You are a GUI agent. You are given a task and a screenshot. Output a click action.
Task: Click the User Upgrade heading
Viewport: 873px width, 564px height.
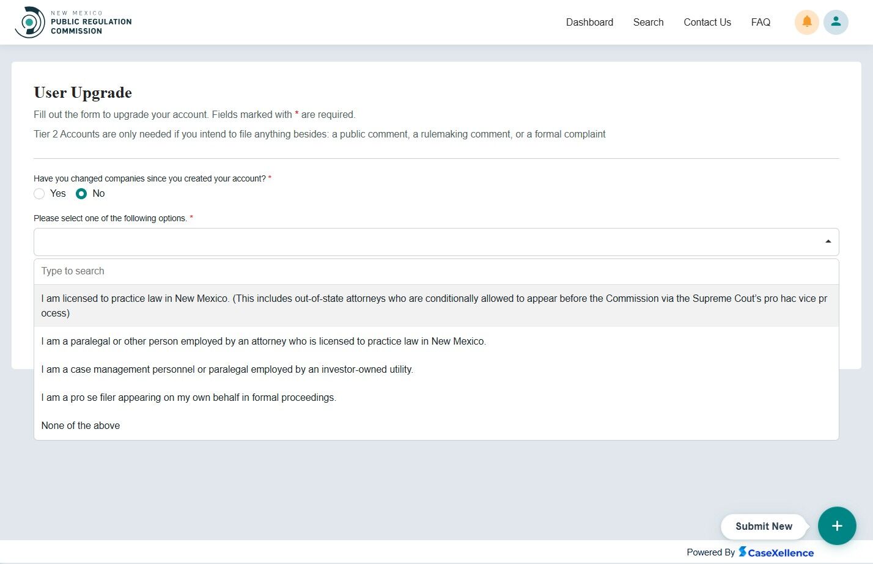83,93
